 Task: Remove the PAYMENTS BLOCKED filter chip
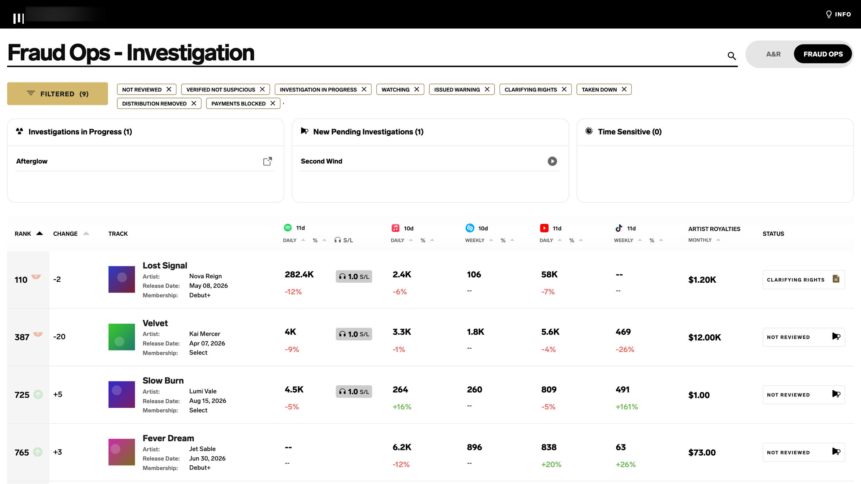[273, 103]
